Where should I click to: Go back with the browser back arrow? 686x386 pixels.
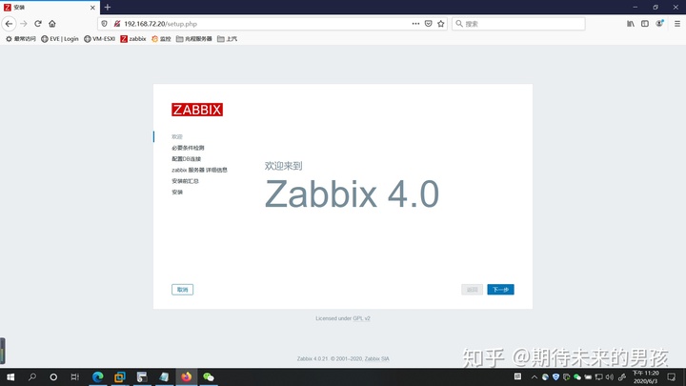point(9,24)
